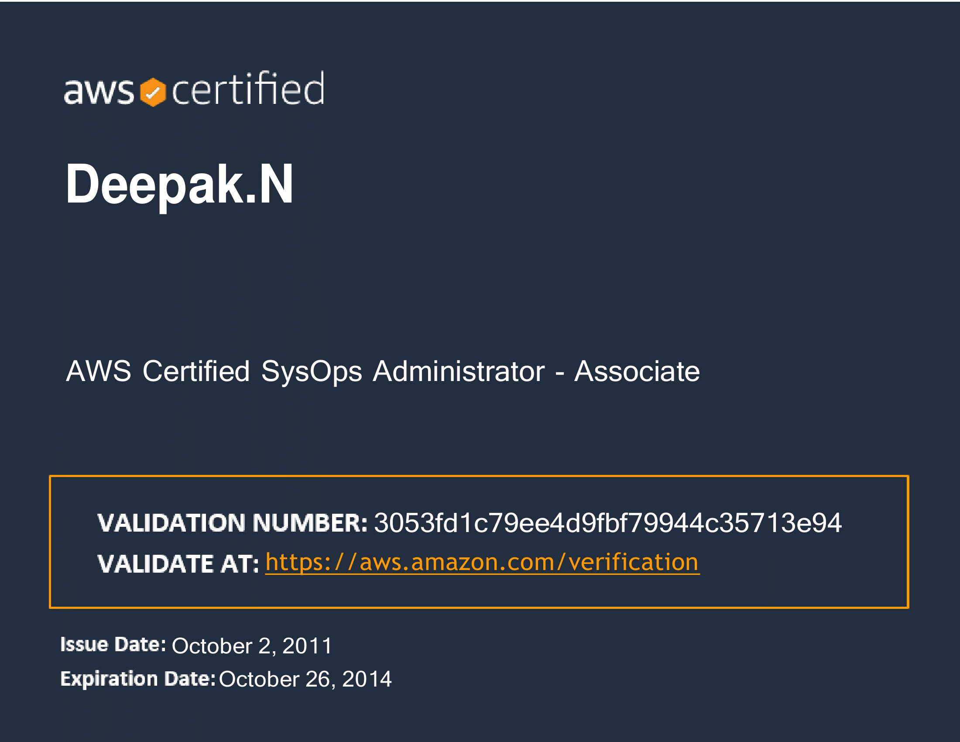The width and height of the screenshot is (960, 742).
Task: Click the word 'Administrator' in certification title
Action: click(459, 371)
